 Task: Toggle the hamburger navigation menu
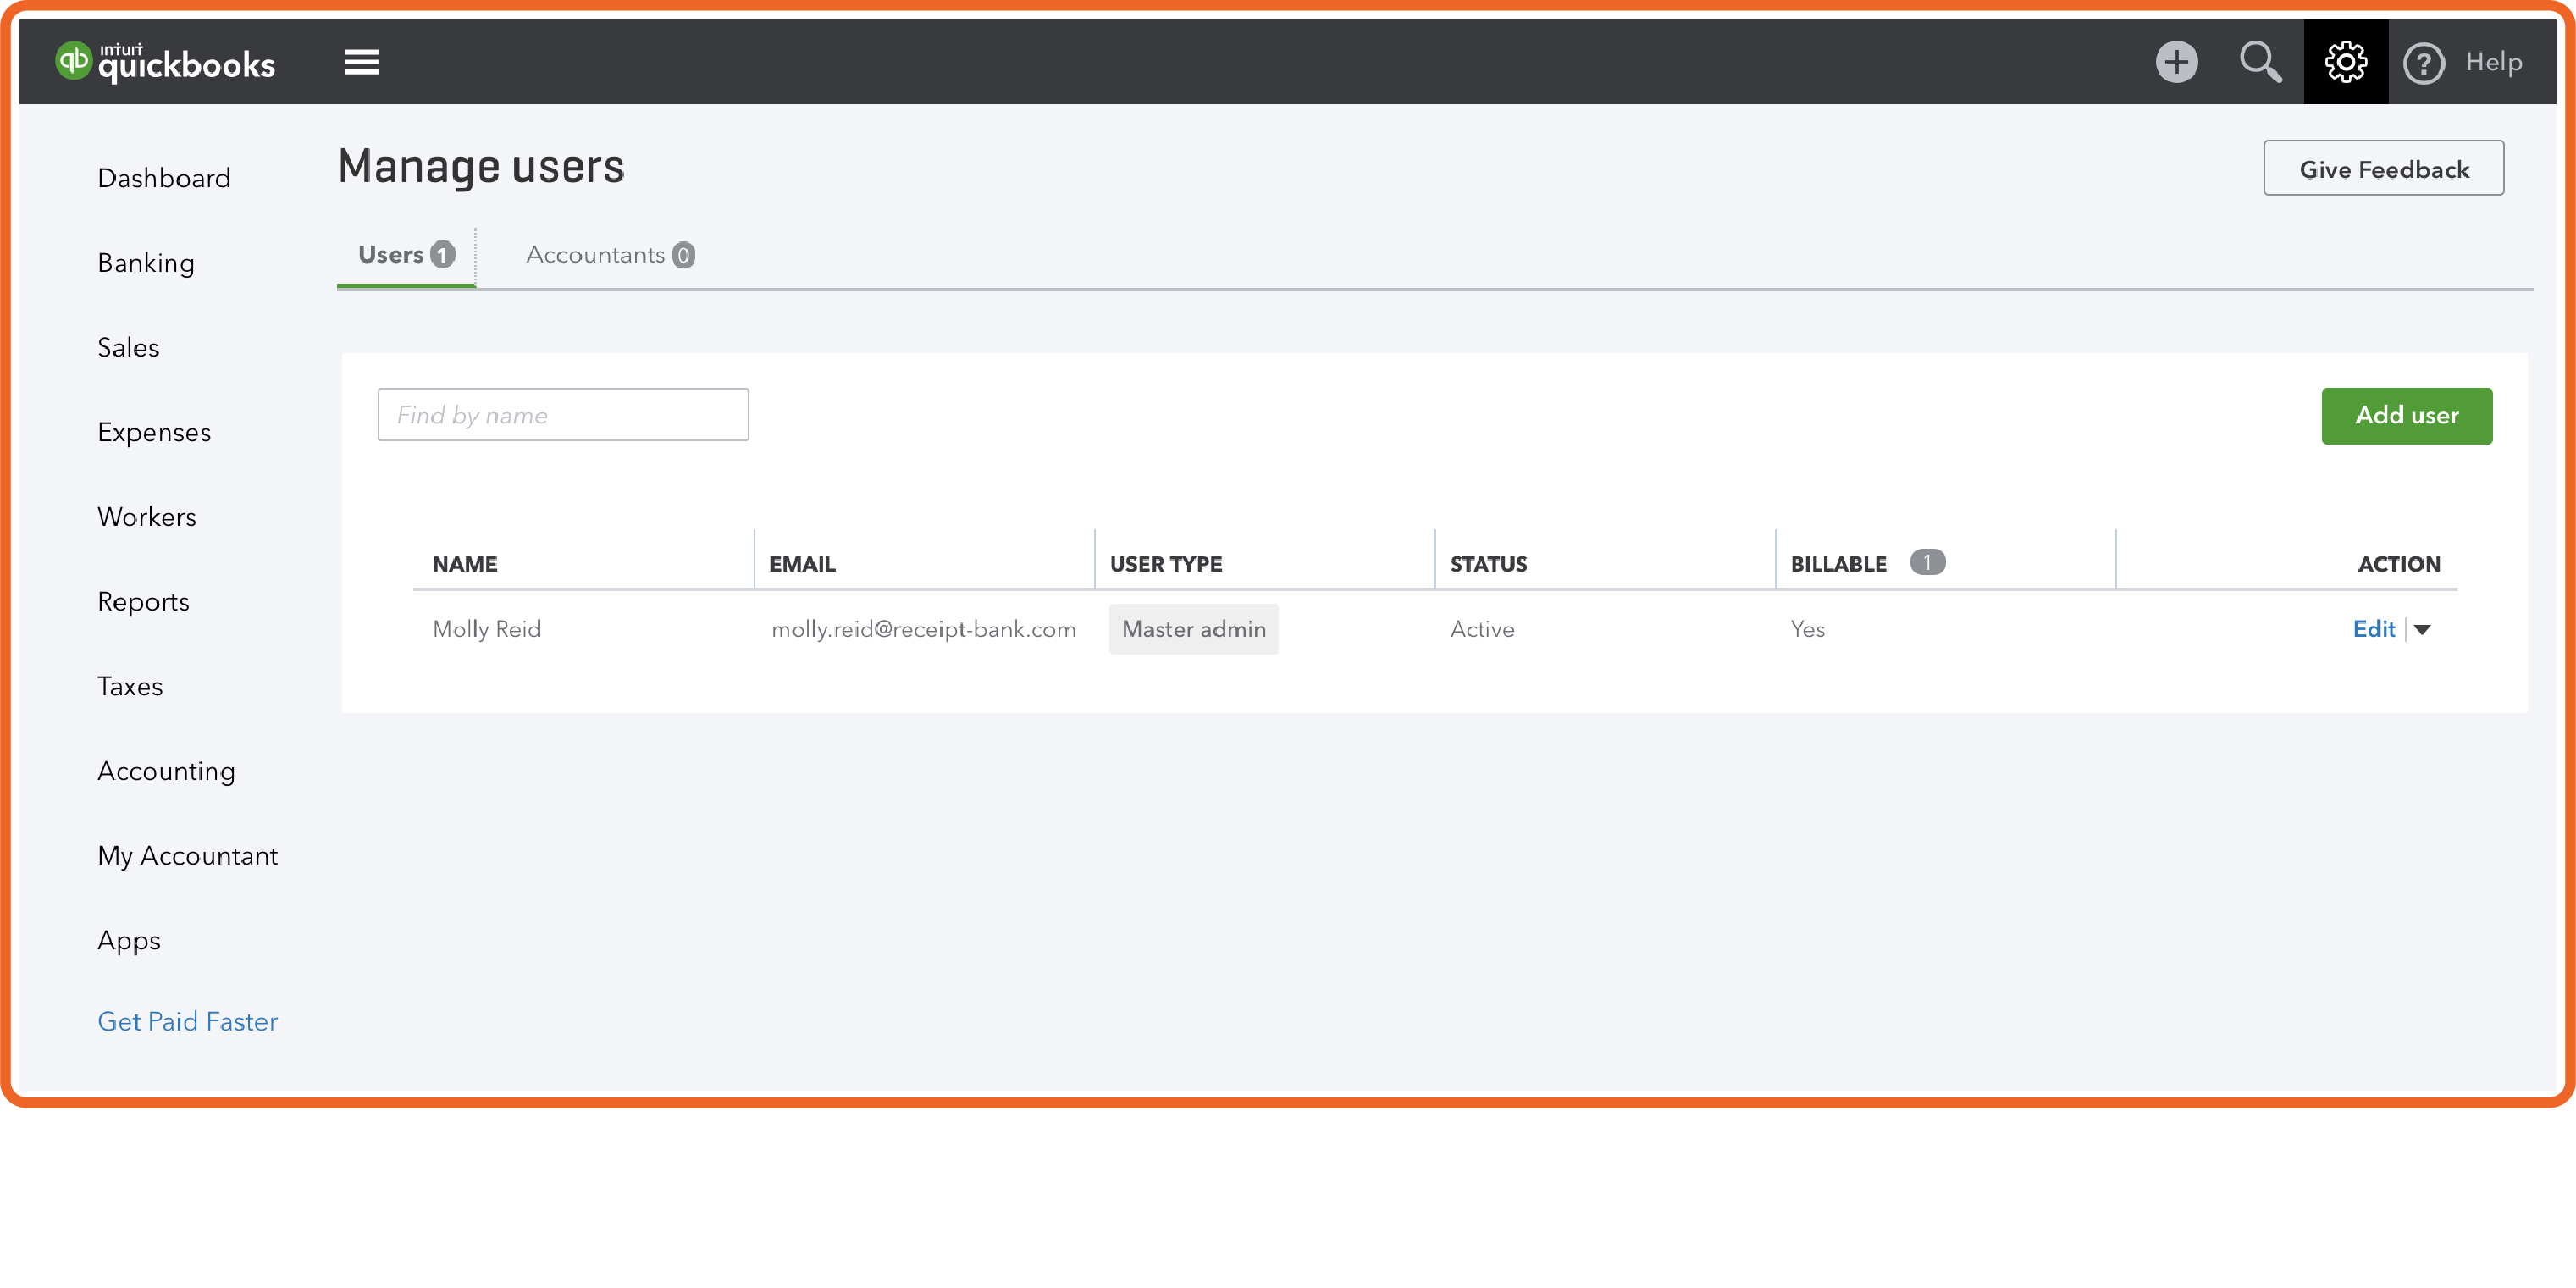(362, 62)
